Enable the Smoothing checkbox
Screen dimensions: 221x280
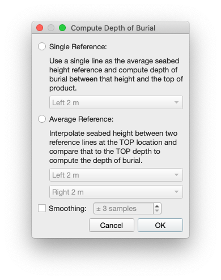(x=42, y=208)
